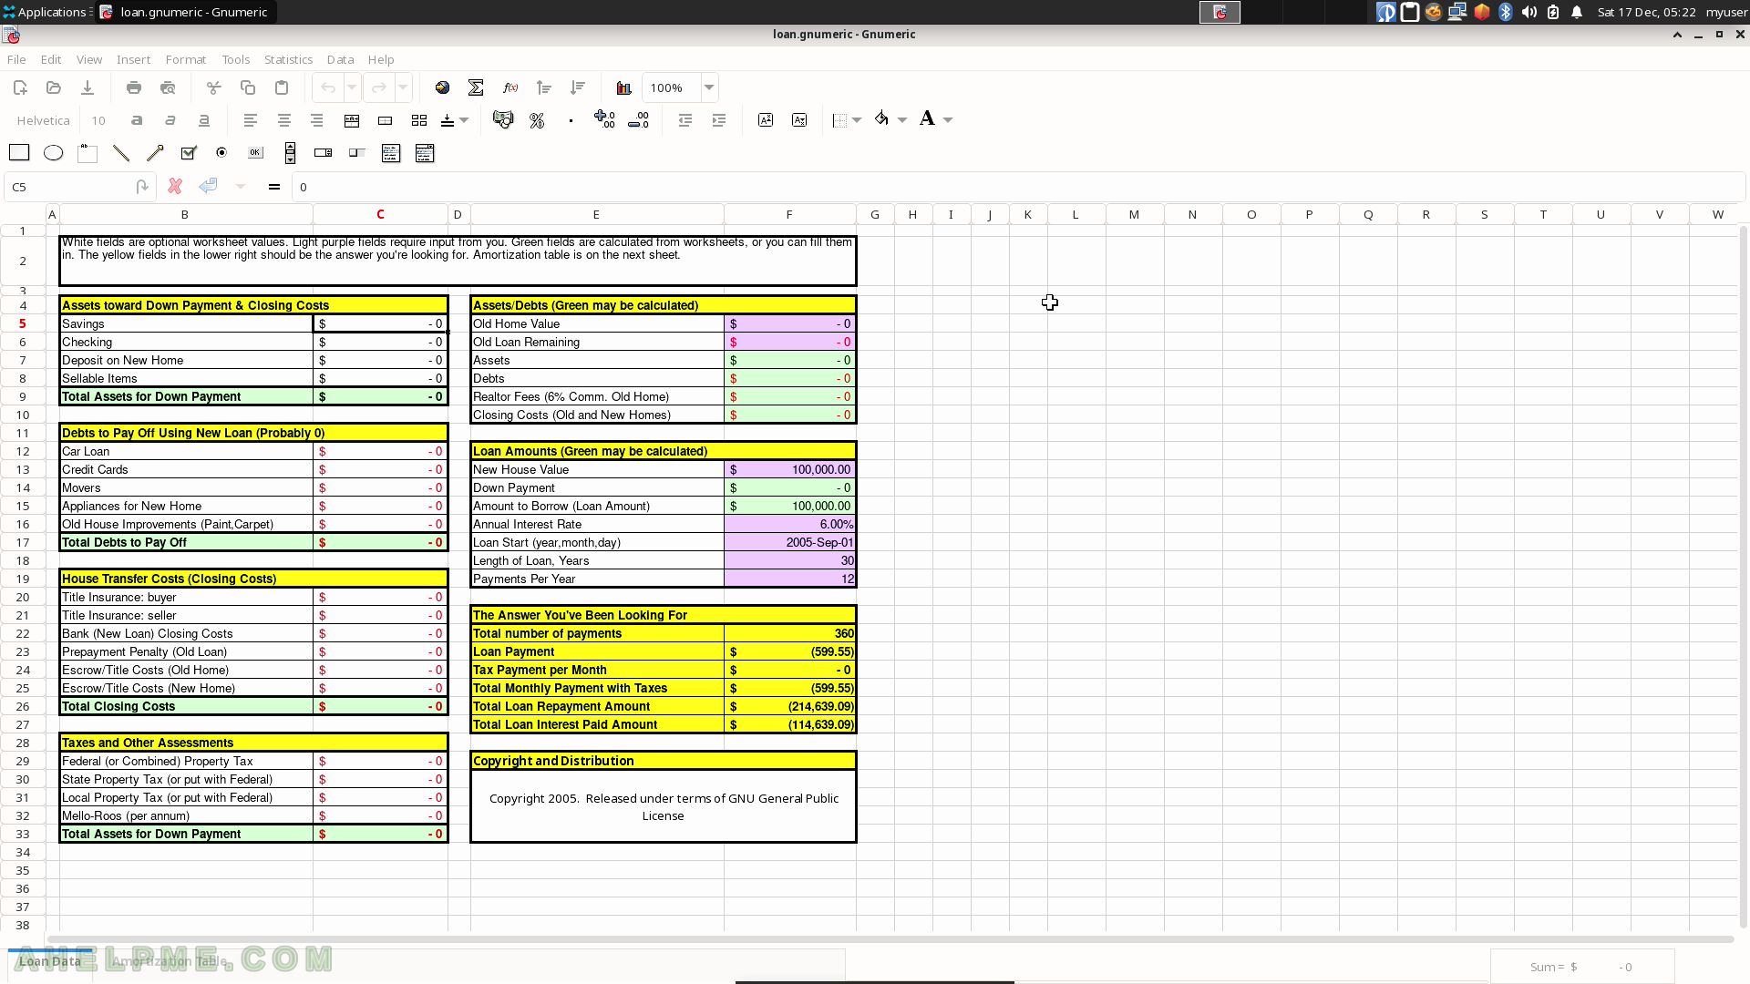
Task: Switch to the Amortization Table sheet tab
Action: tap(169, 961)
